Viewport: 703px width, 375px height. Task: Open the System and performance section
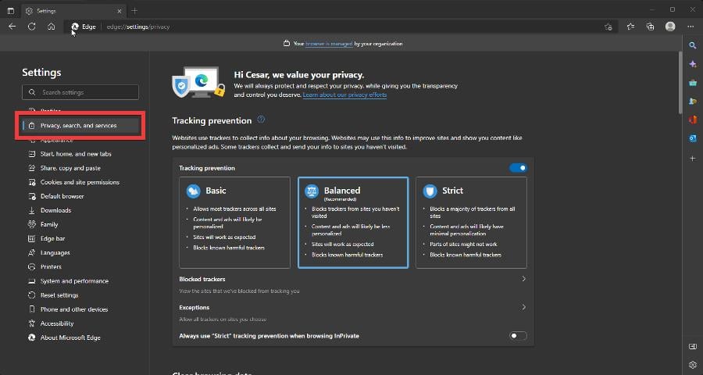(74, 280)
